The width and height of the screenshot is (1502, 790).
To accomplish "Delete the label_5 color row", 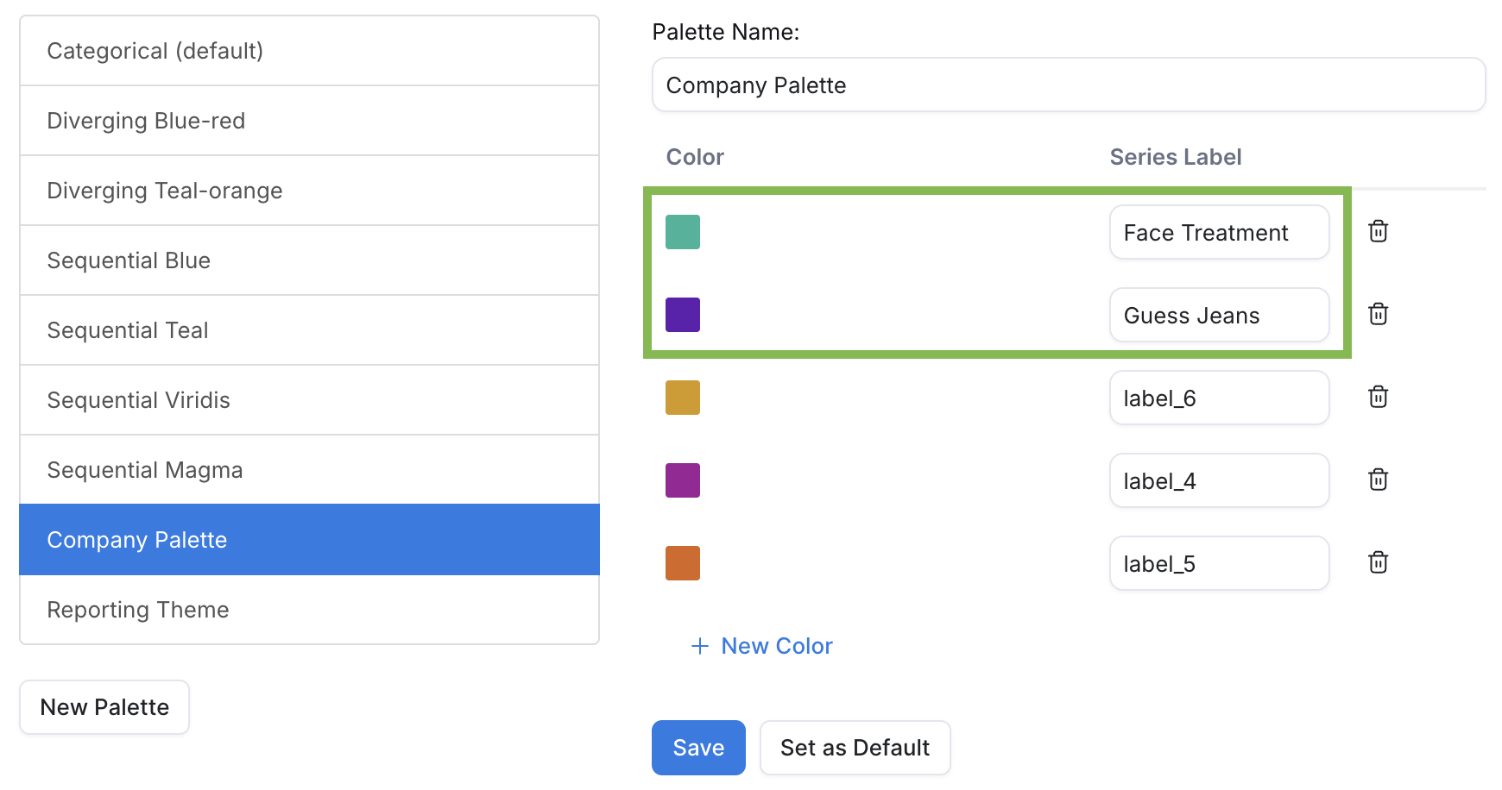I will click(x=1378, y=562).
